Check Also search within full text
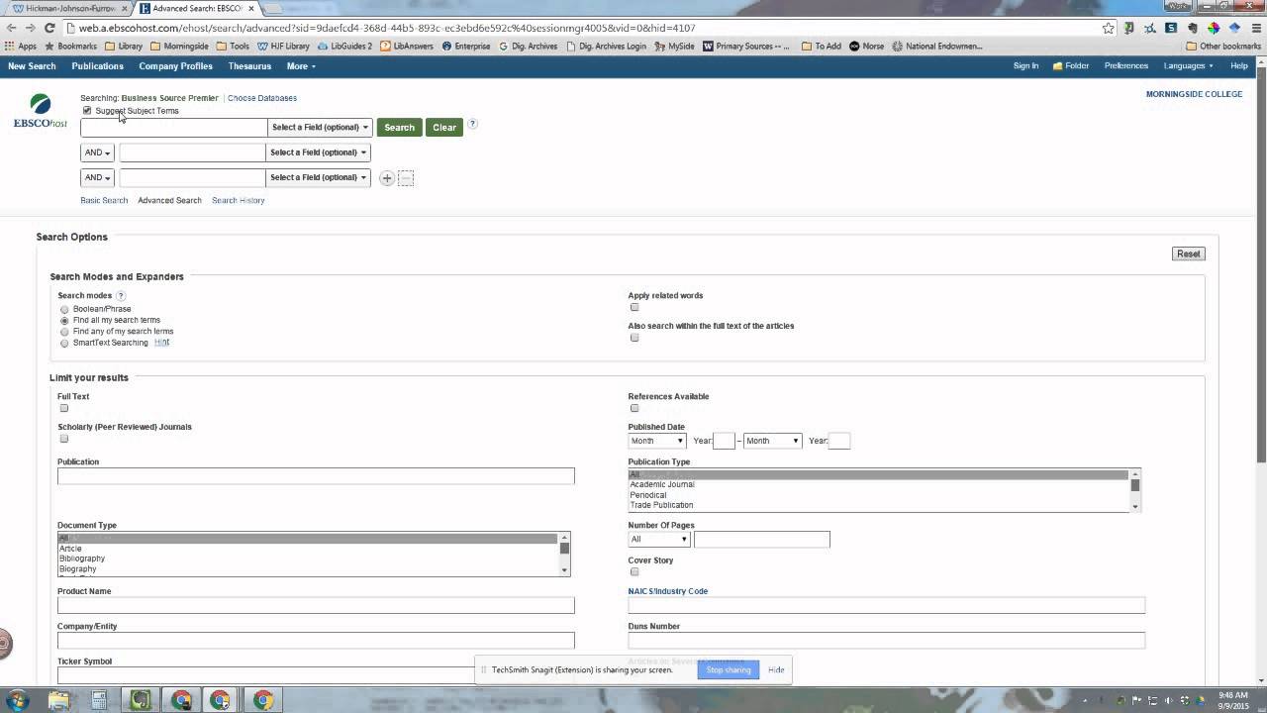The image size is (1267, 713). 634,338
